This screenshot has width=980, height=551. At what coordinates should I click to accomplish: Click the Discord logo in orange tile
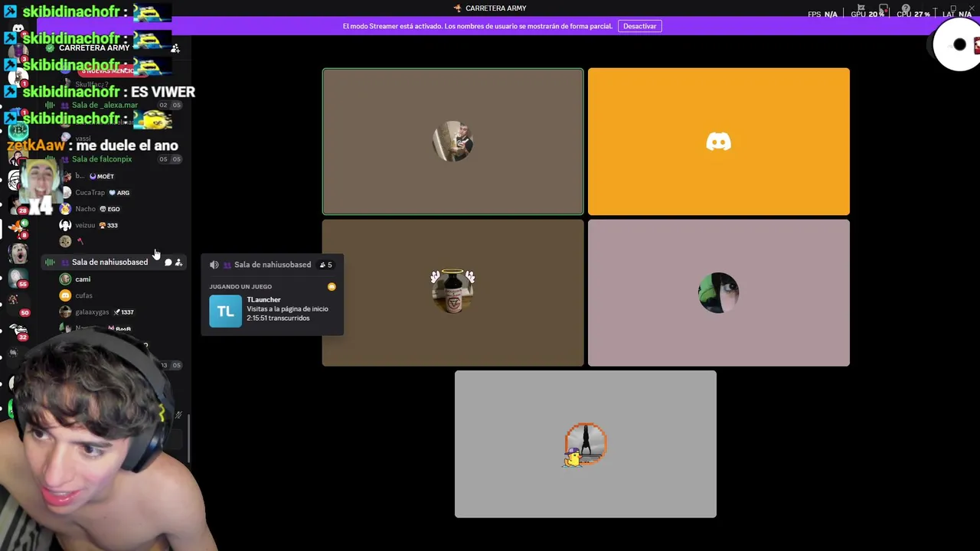point(718,142)
